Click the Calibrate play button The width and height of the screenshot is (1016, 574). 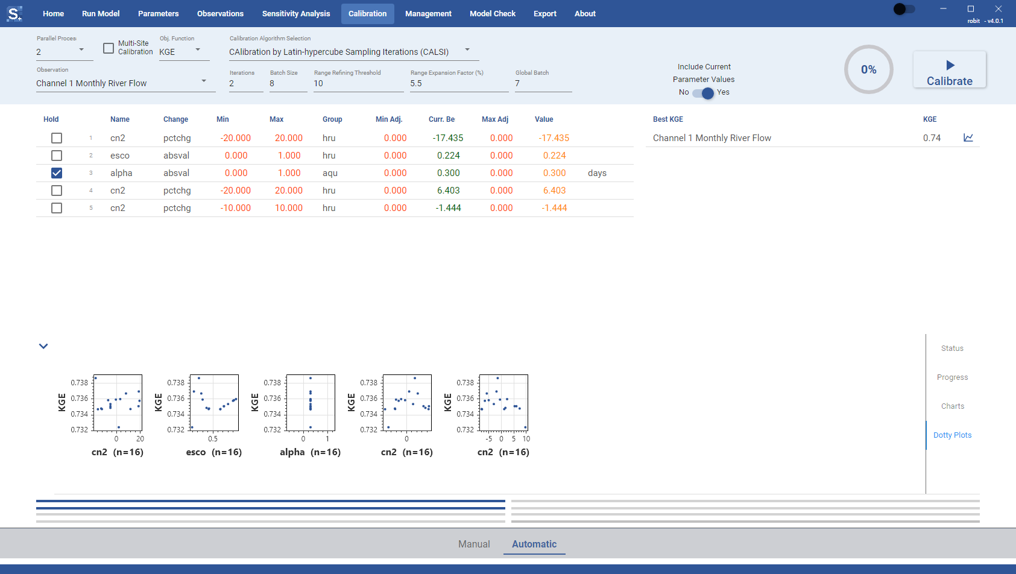pyautogui.click(x=950, y=69)
